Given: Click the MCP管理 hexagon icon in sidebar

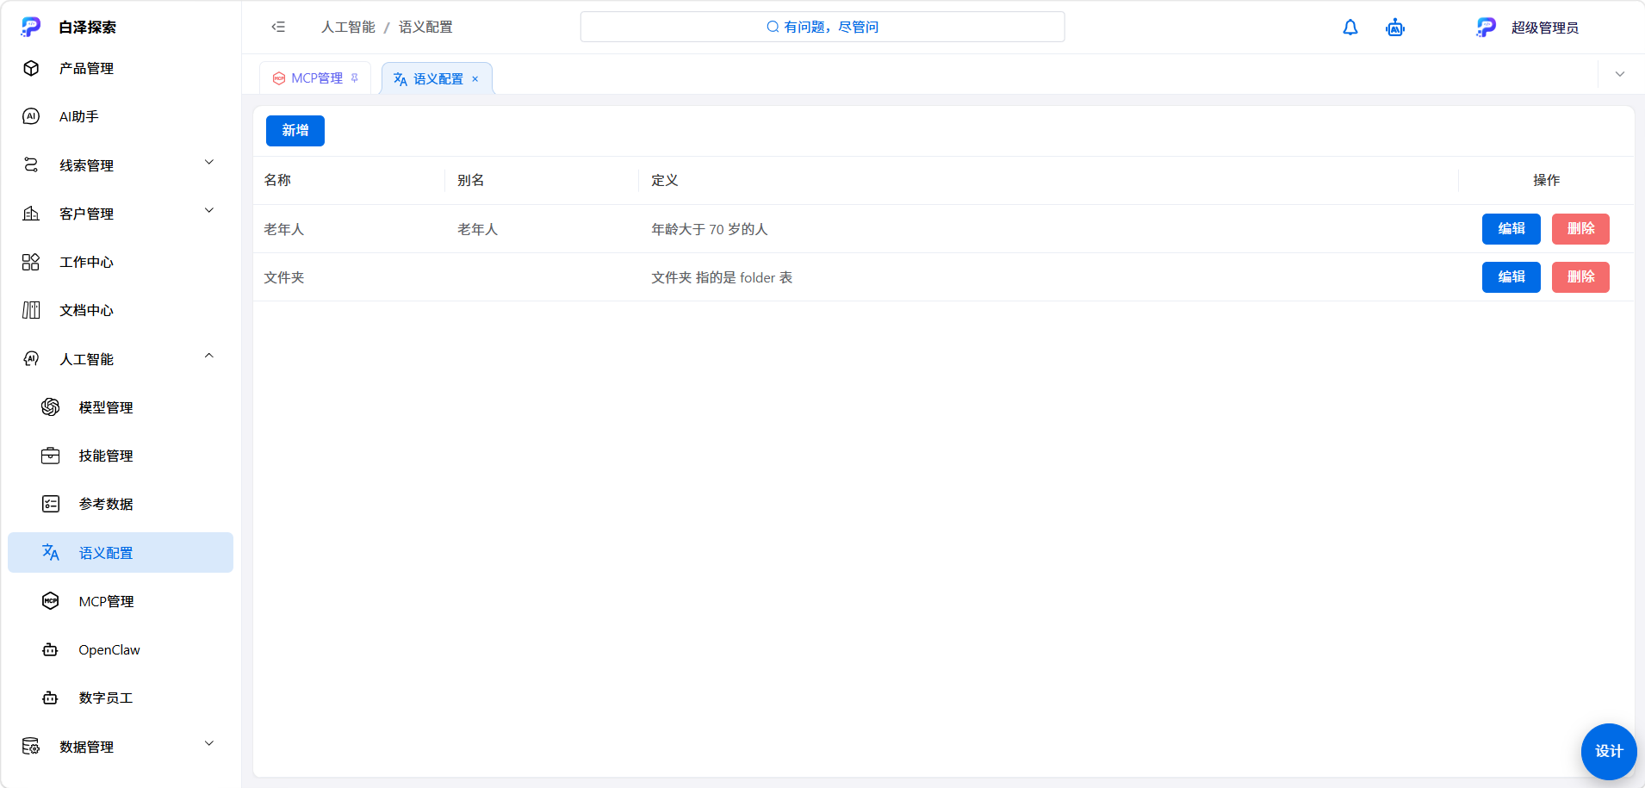Looking at the screenshot, I should click(x=51, y=601).
